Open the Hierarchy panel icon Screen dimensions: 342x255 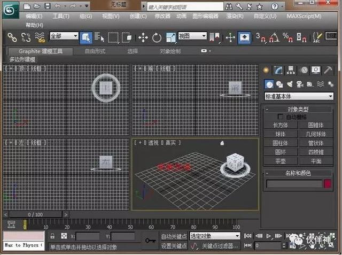coord(291,70)
